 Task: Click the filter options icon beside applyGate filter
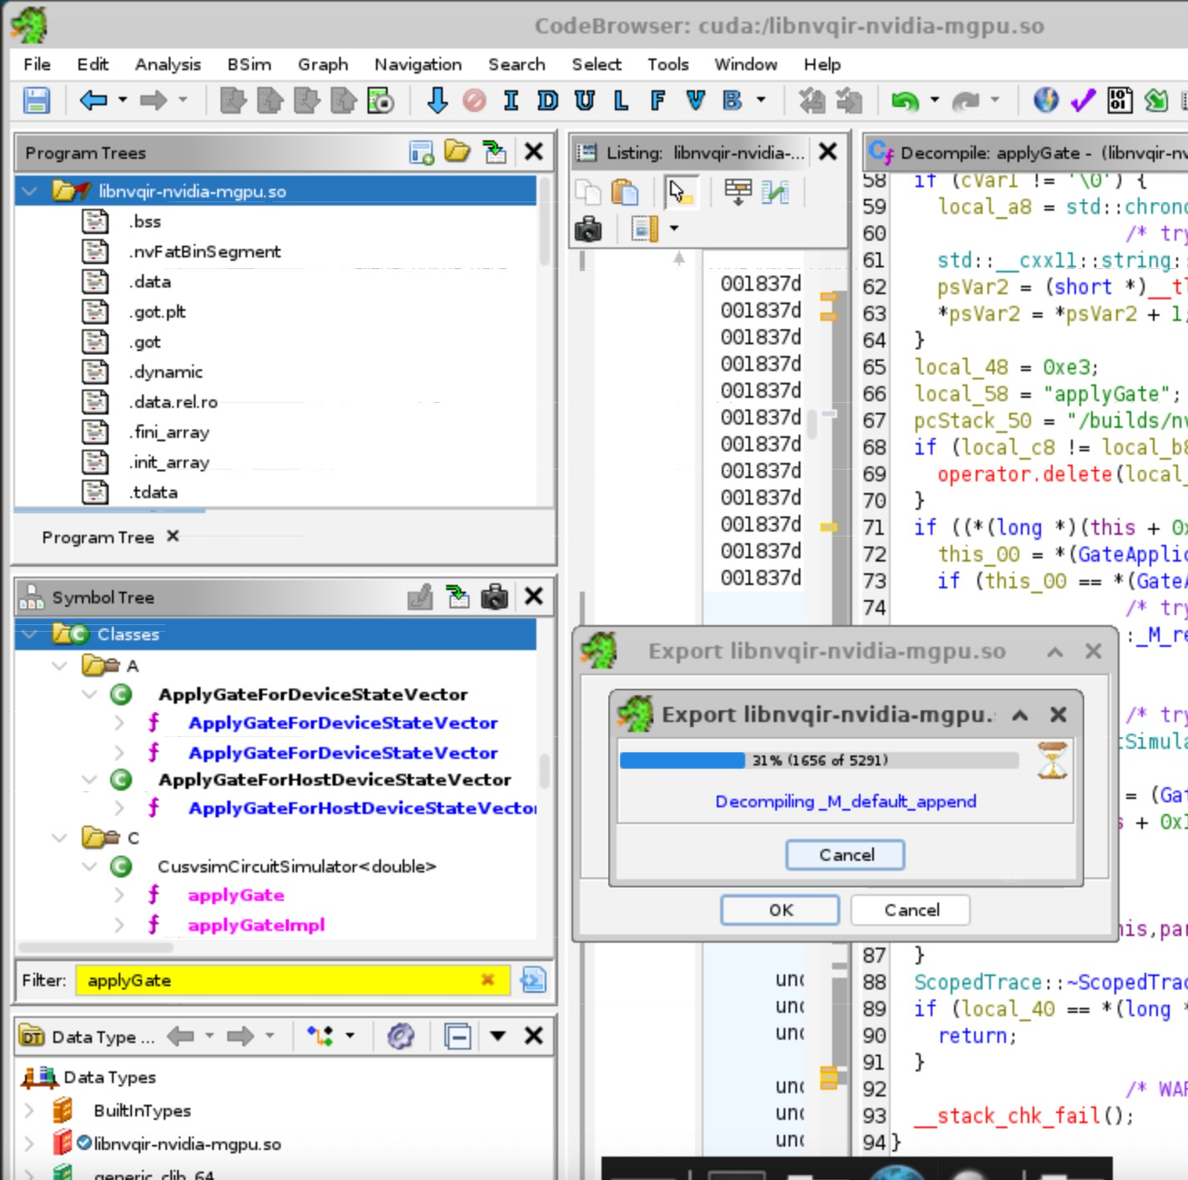tap(532, 979)
